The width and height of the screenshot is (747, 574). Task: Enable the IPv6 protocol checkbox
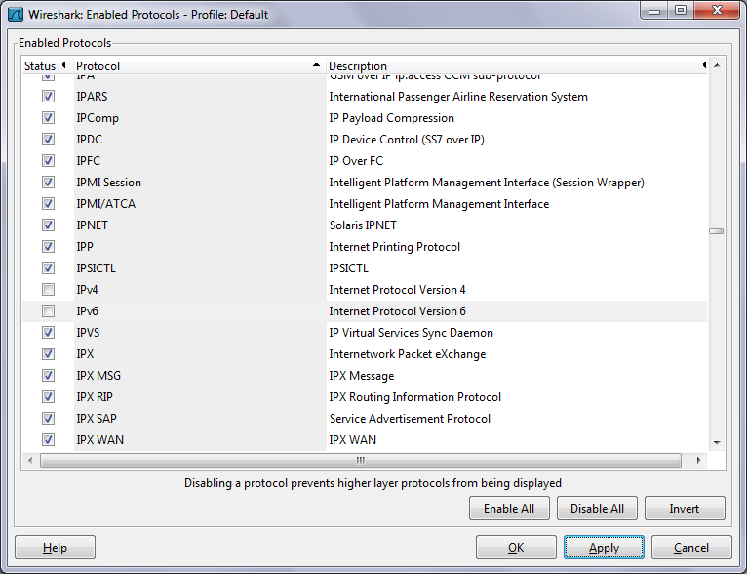[48, 310]
